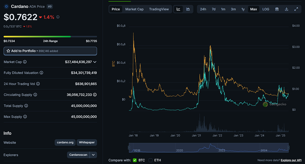Click the info icon beside 1.4% change

tap(58, 17)
